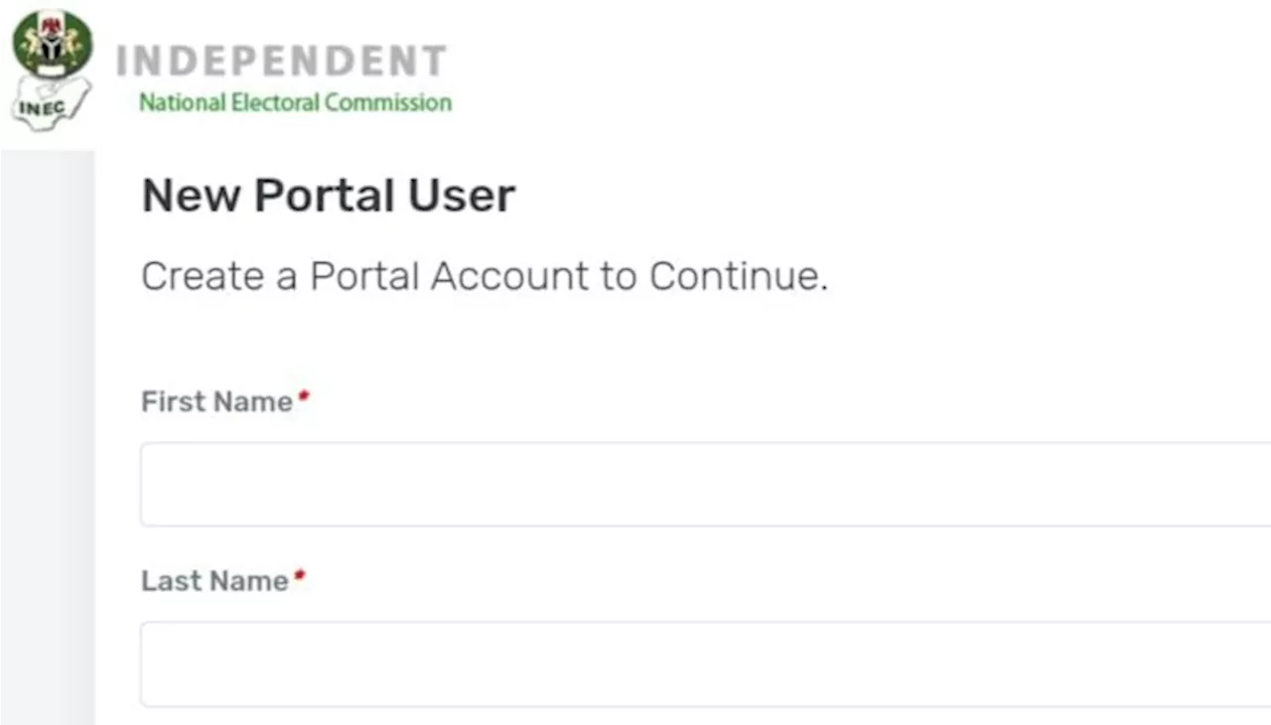The height and width of the screenshot is (725, 1271).
Task: Click the word Continue in subtitle
Action: tap(739, 276)
